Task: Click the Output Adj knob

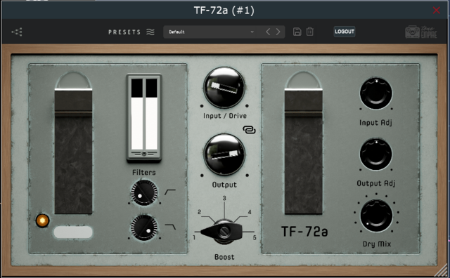Action: tap(376, 154)
